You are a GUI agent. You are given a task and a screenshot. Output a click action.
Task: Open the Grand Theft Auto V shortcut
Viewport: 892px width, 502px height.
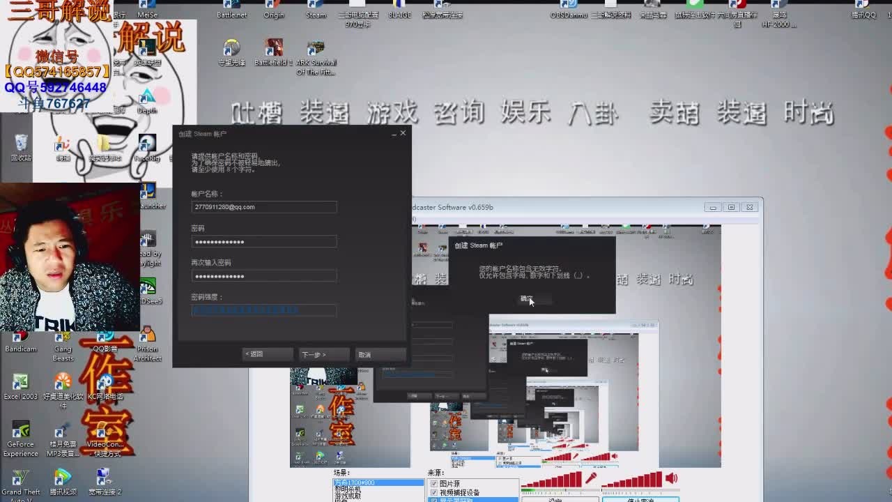pos(21,485)
